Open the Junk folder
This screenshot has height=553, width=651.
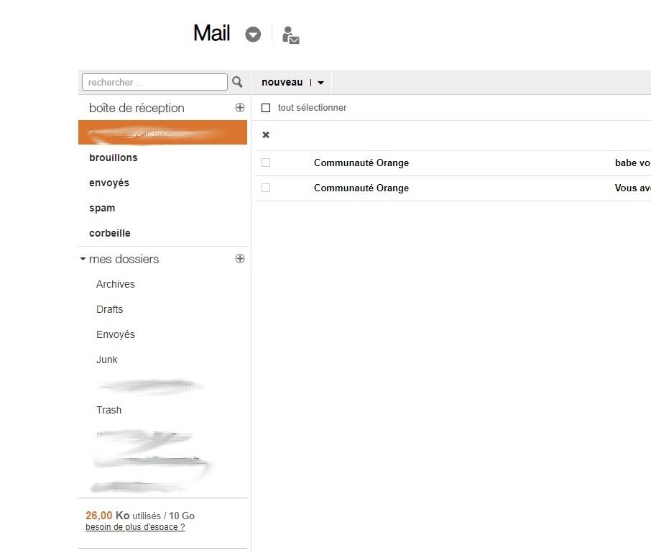click(106, 360)
